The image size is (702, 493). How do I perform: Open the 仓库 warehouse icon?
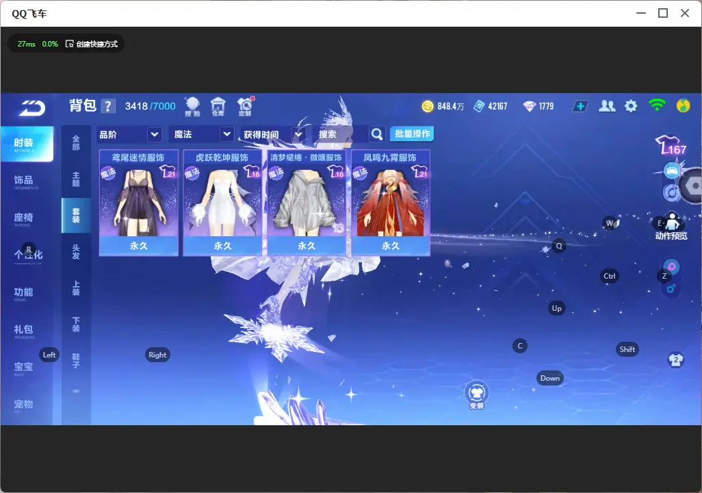point(218,107)
